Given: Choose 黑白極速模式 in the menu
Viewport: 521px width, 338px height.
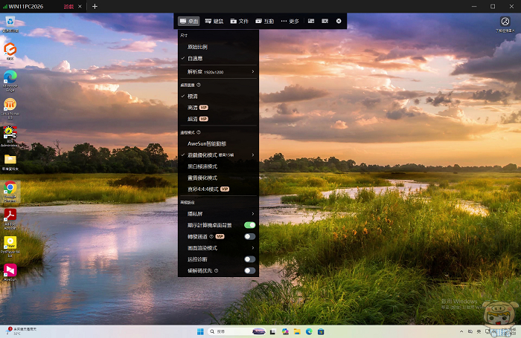Looking at the screenshot, I should [x=202, y=166].
